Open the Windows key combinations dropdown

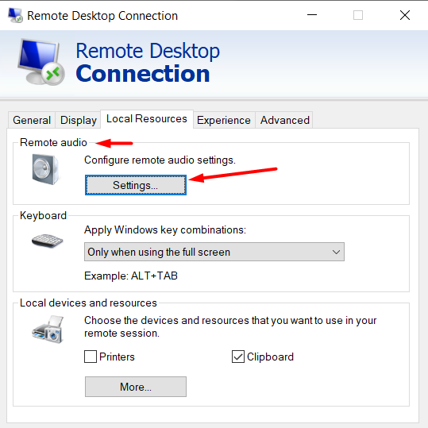(x=214, y=252)
